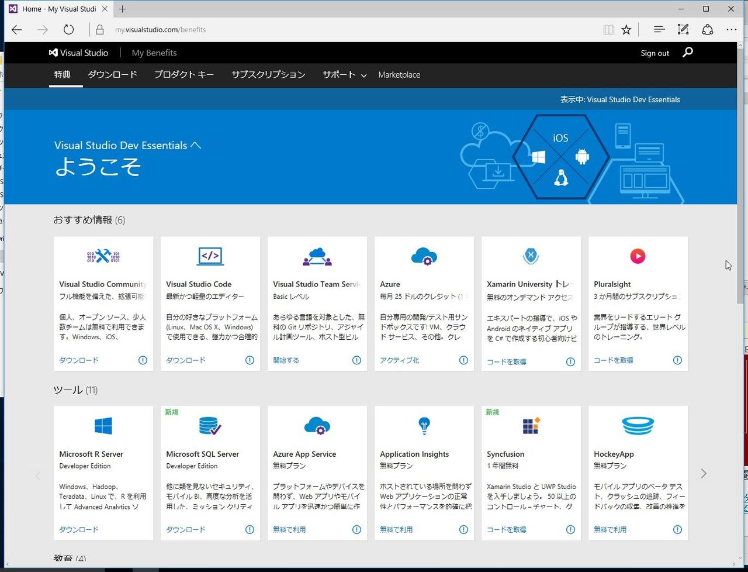
Task: Click the Microsoft SQL Server card title
Action: (x=202, y=454)
